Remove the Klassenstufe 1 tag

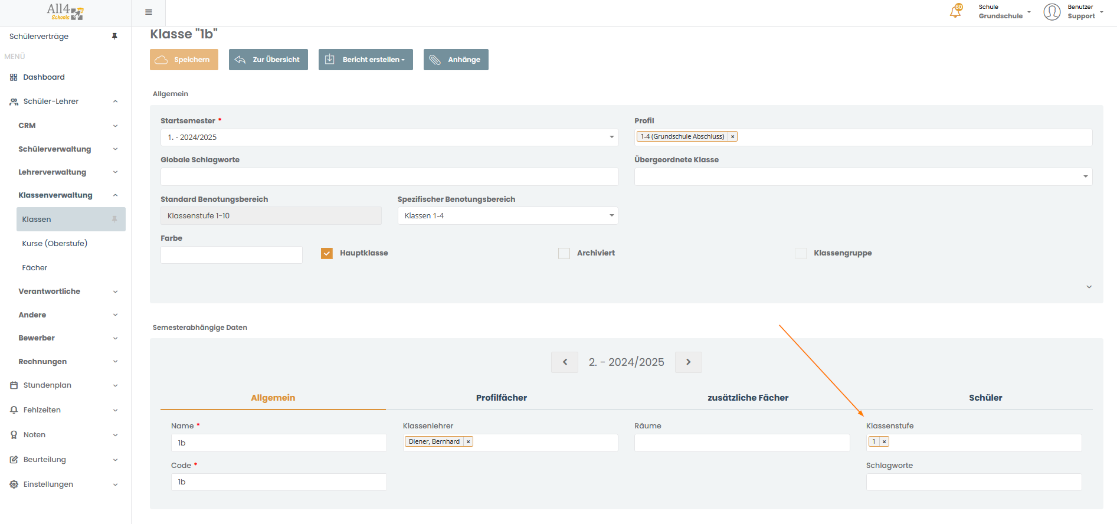[884, 441]
